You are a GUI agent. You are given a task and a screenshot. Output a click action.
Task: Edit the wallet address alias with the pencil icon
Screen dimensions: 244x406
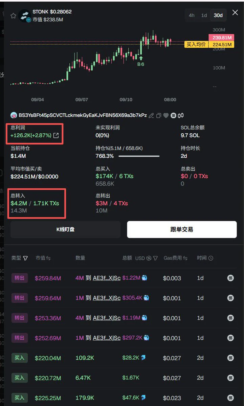pos(151,115)
